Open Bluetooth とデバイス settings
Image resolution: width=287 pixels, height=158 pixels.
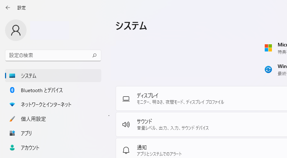coord(42,90)
